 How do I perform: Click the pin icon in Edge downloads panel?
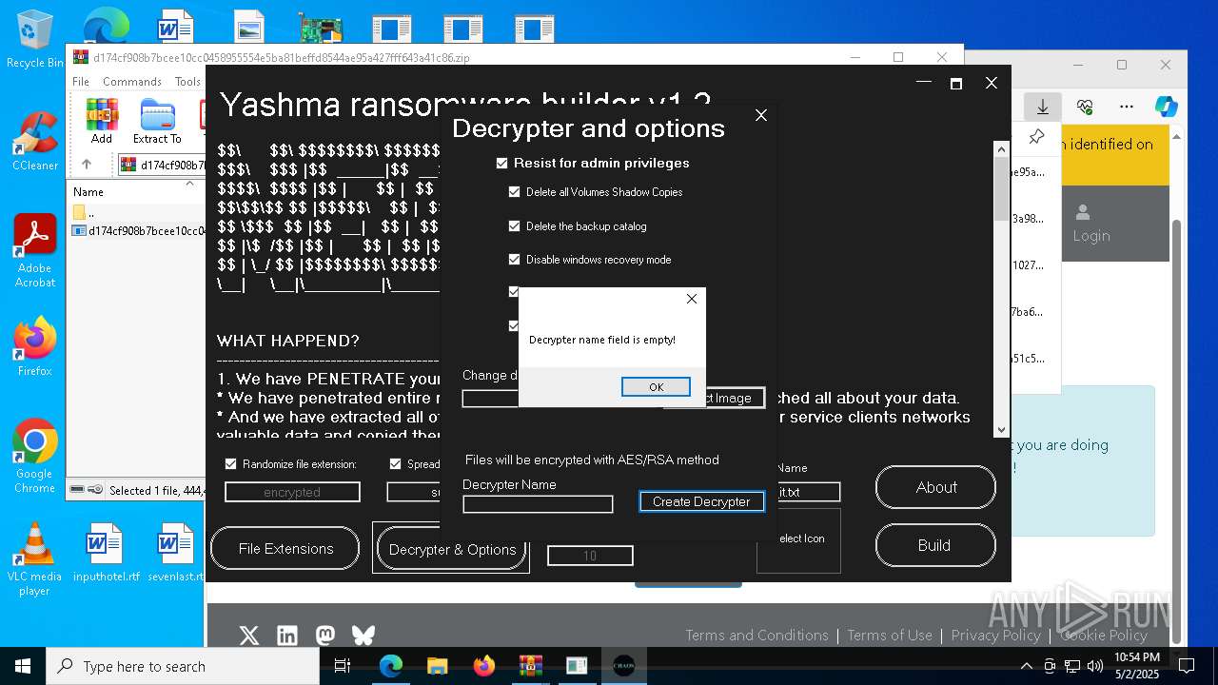pyautogui.click(x=1036, y=137)
